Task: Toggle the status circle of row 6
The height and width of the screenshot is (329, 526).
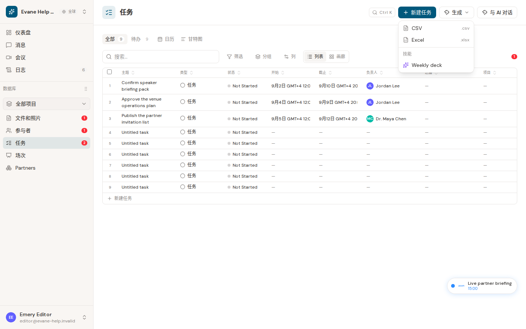Action: 183,154
